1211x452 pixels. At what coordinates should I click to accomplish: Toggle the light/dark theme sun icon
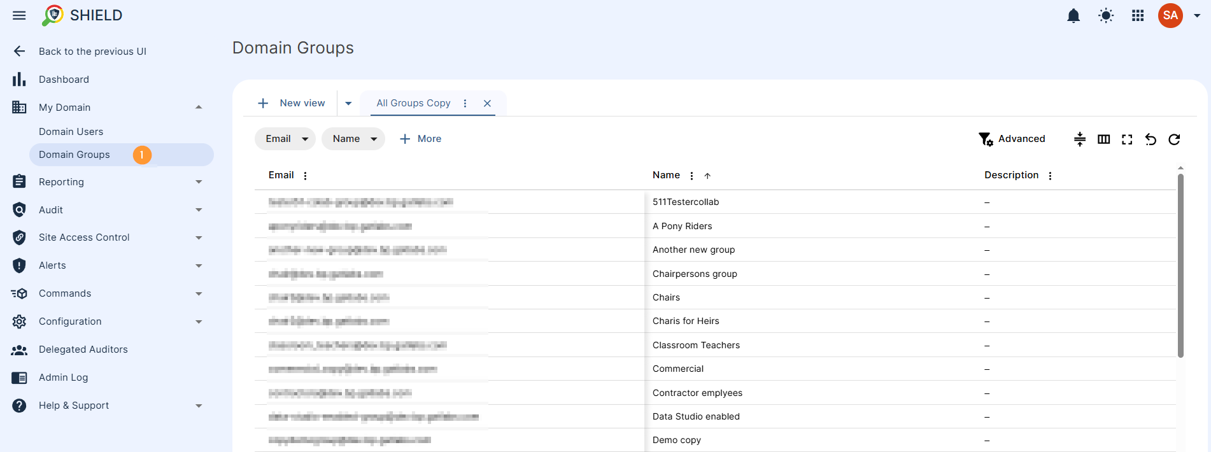(1106, 15)
